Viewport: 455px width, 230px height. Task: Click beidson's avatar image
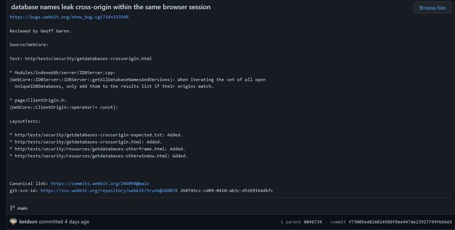(x=13, y=221)
